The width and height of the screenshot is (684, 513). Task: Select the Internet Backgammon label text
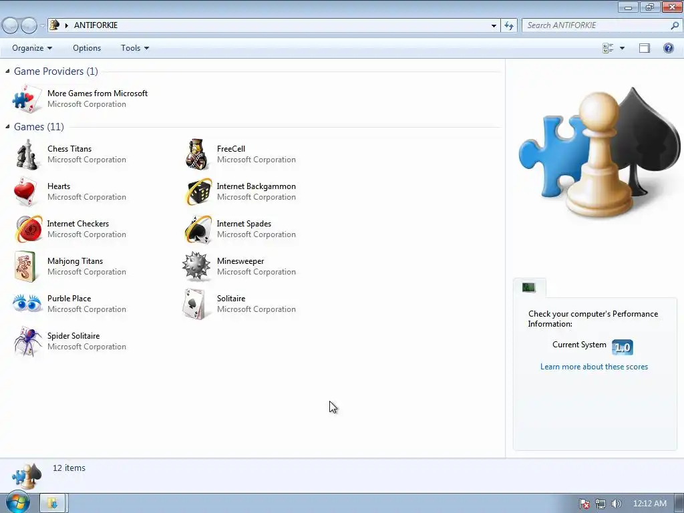pos(256,186)
